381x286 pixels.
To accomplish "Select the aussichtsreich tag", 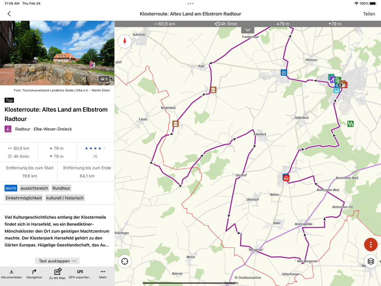I will point(34,188).
